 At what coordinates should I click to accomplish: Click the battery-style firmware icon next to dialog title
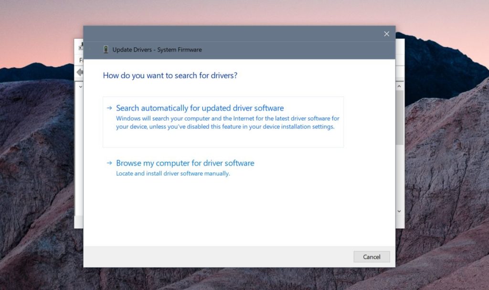tap(107, 49)
